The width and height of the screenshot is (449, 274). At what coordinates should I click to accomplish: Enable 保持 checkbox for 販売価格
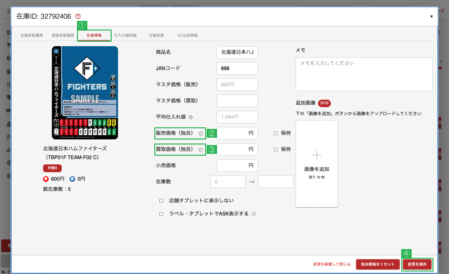[x=276, y=133]
